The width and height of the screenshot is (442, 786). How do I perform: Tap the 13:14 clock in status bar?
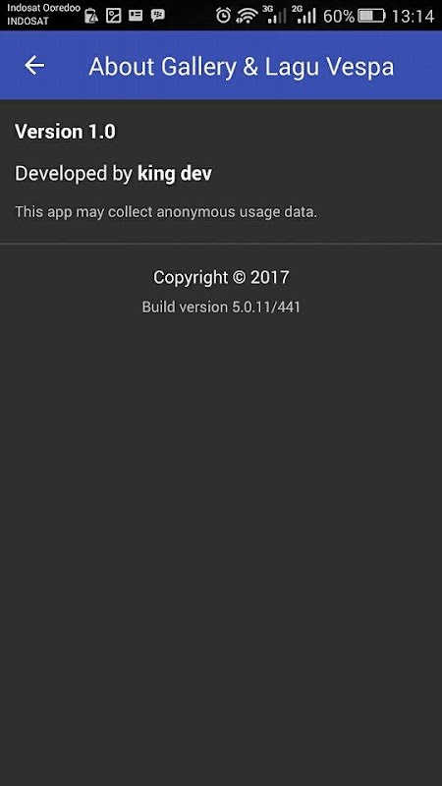413,16
